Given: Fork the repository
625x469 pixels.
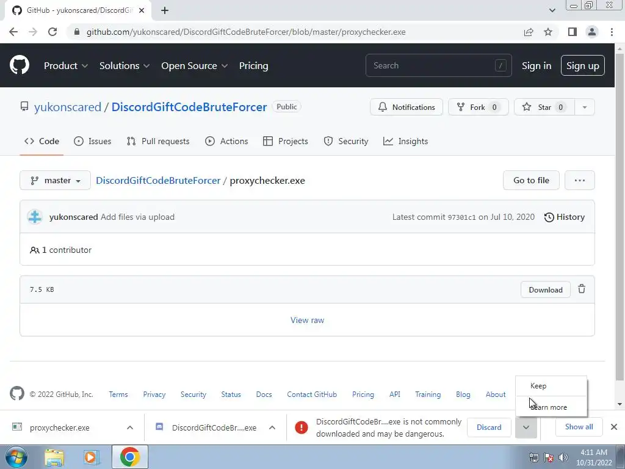Looking at the screenshot, I should [479, 107].
